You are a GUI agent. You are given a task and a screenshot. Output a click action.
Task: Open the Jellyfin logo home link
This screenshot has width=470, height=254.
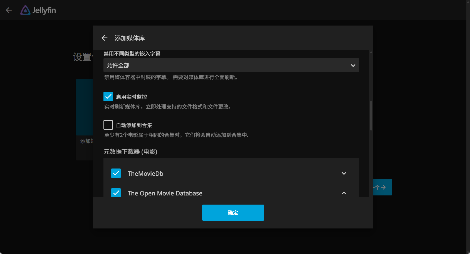(38, 10)
